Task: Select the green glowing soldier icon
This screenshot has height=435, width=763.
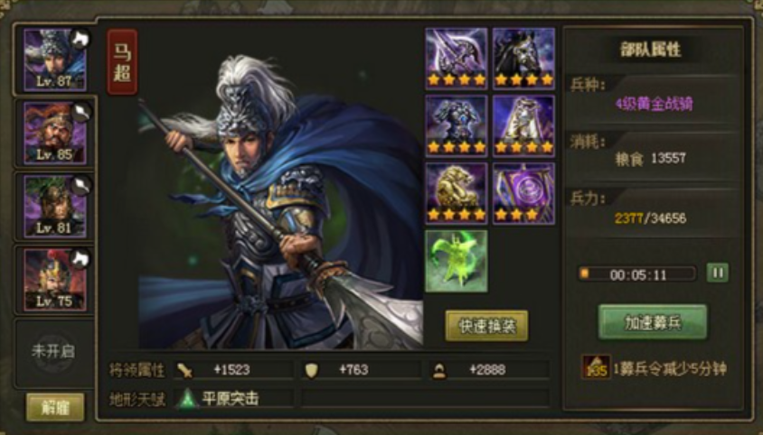Action: click(456, 261)
